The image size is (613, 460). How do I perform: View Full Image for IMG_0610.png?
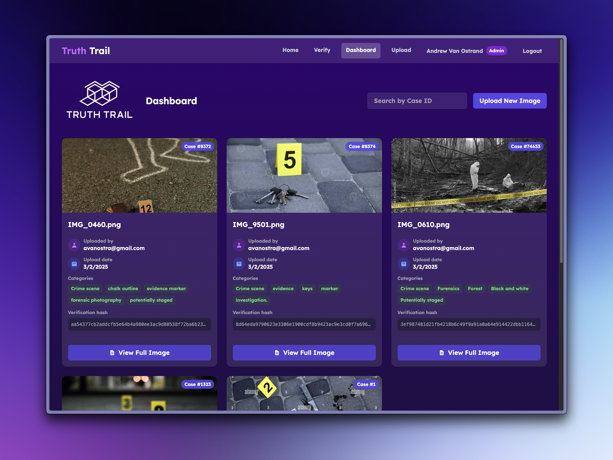469,353
